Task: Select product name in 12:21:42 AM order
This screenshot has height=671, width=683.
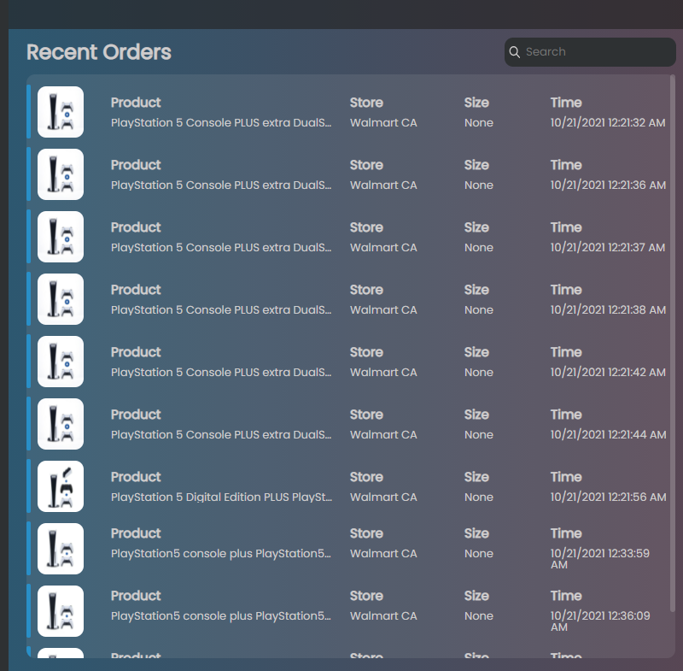Action: pyautogui.click(x=221, y=373)
